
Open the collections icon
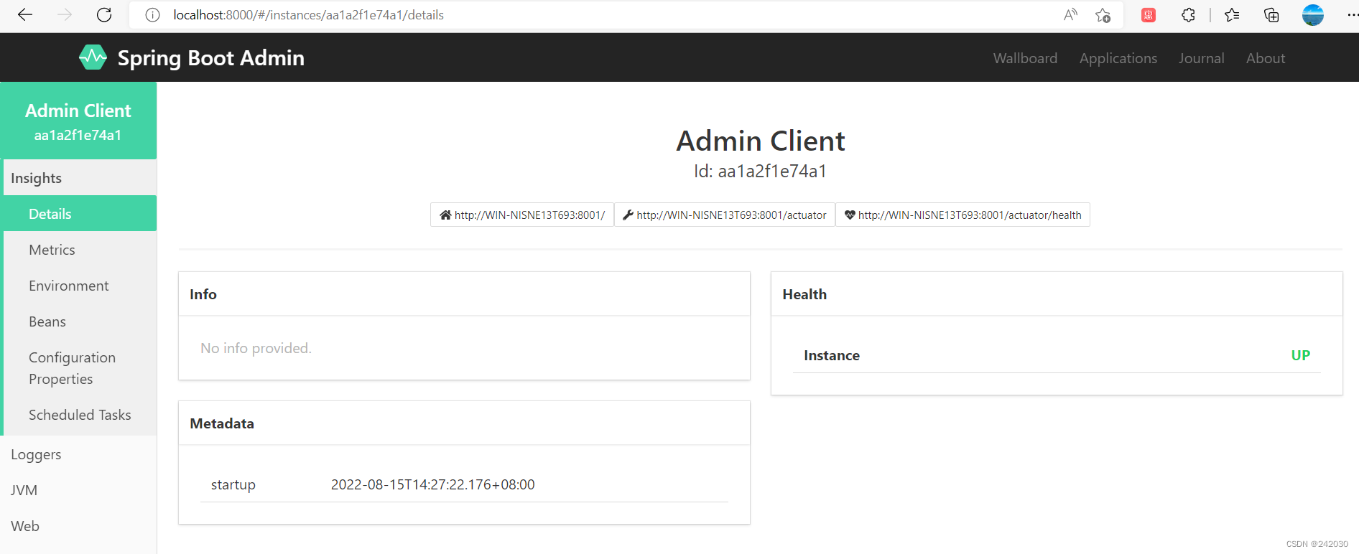tap(1271, 15)
